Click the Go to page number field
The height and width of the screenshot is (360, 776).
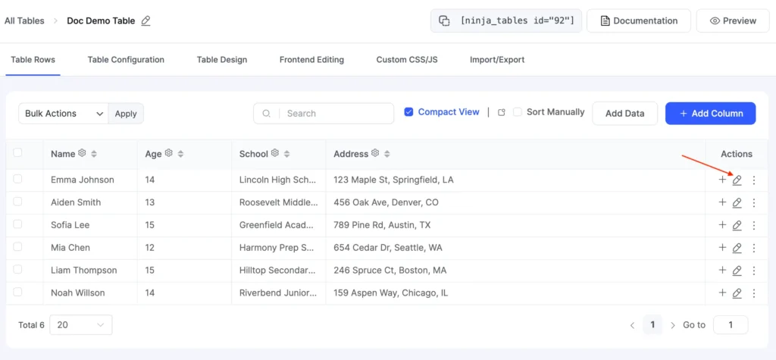pos(731,325)
